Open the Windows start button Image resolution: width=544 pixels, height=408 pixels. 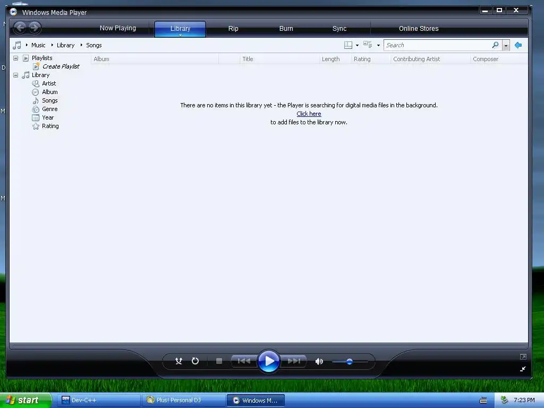(25, 400)
